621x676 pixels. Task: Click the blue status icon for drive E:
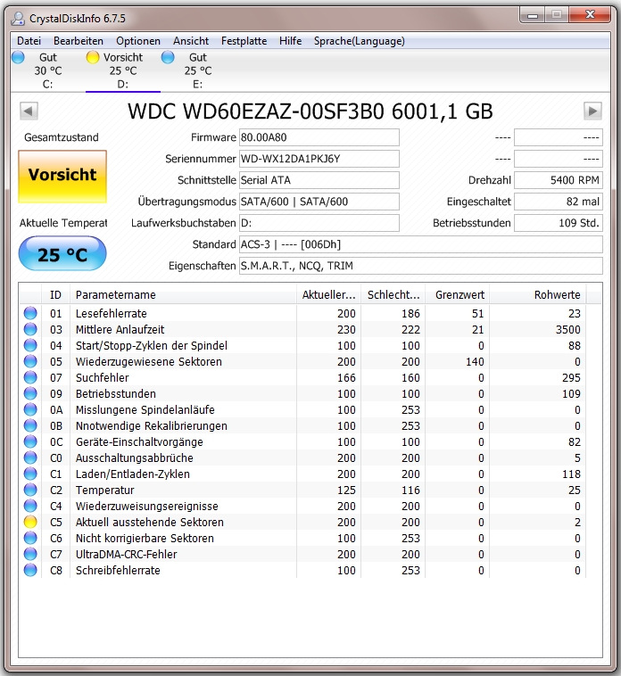(x=168, y=57)
